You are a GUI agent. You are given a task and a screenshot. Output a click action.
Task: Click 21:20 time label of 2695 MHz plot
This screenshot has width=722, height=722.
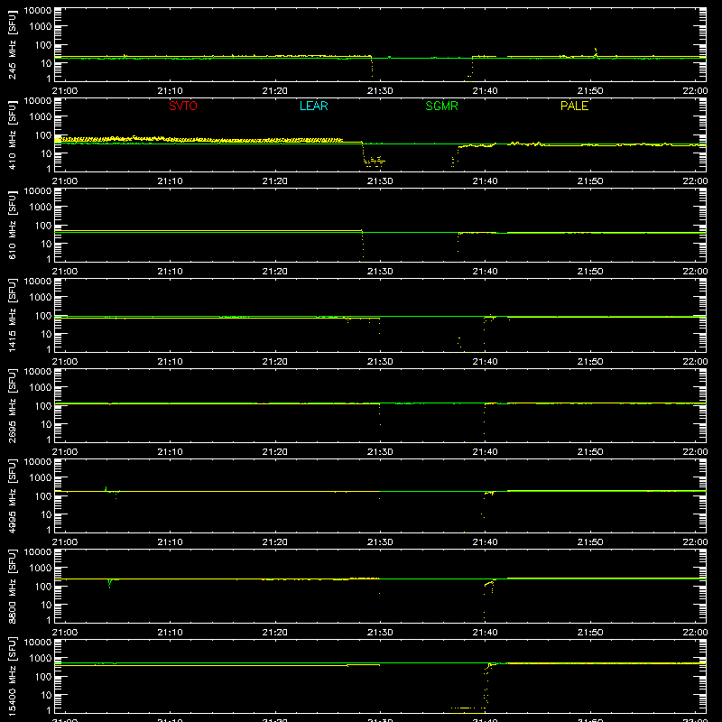coord(275,452)
